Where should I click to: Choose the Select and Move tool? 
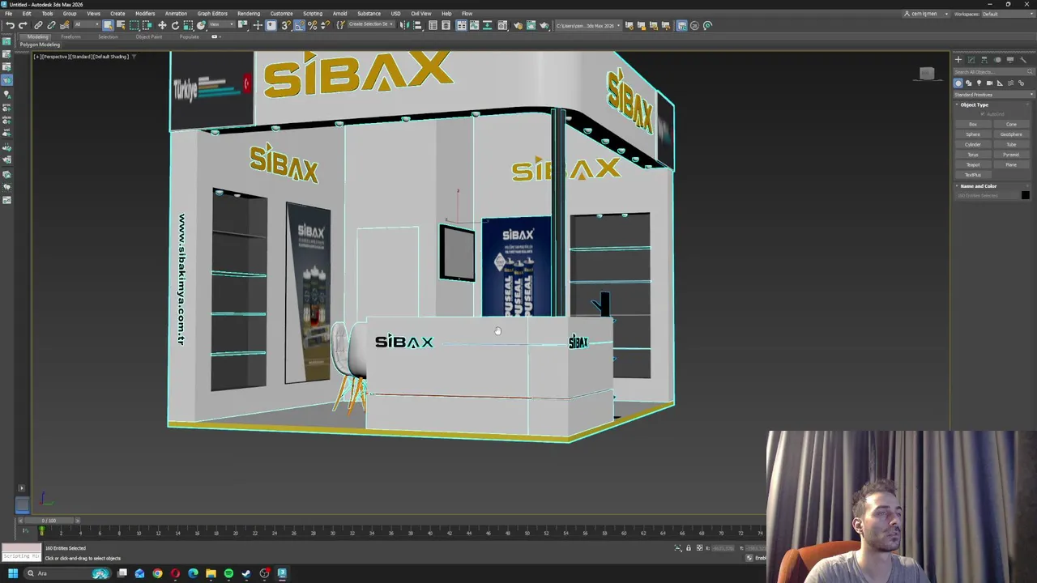point(162,26)
